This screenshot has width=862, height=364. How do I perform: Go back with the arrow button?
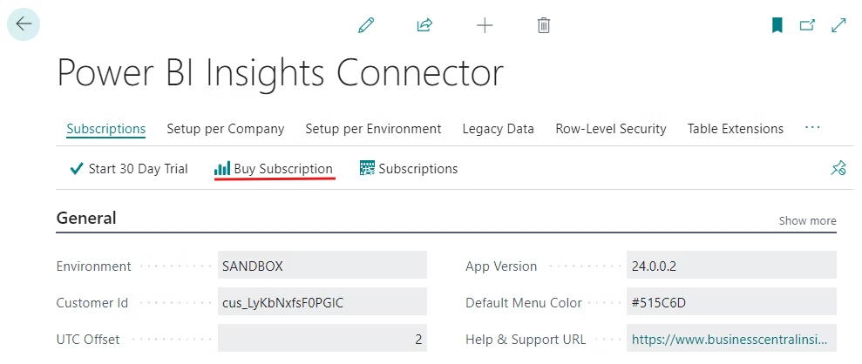point(24,24)
